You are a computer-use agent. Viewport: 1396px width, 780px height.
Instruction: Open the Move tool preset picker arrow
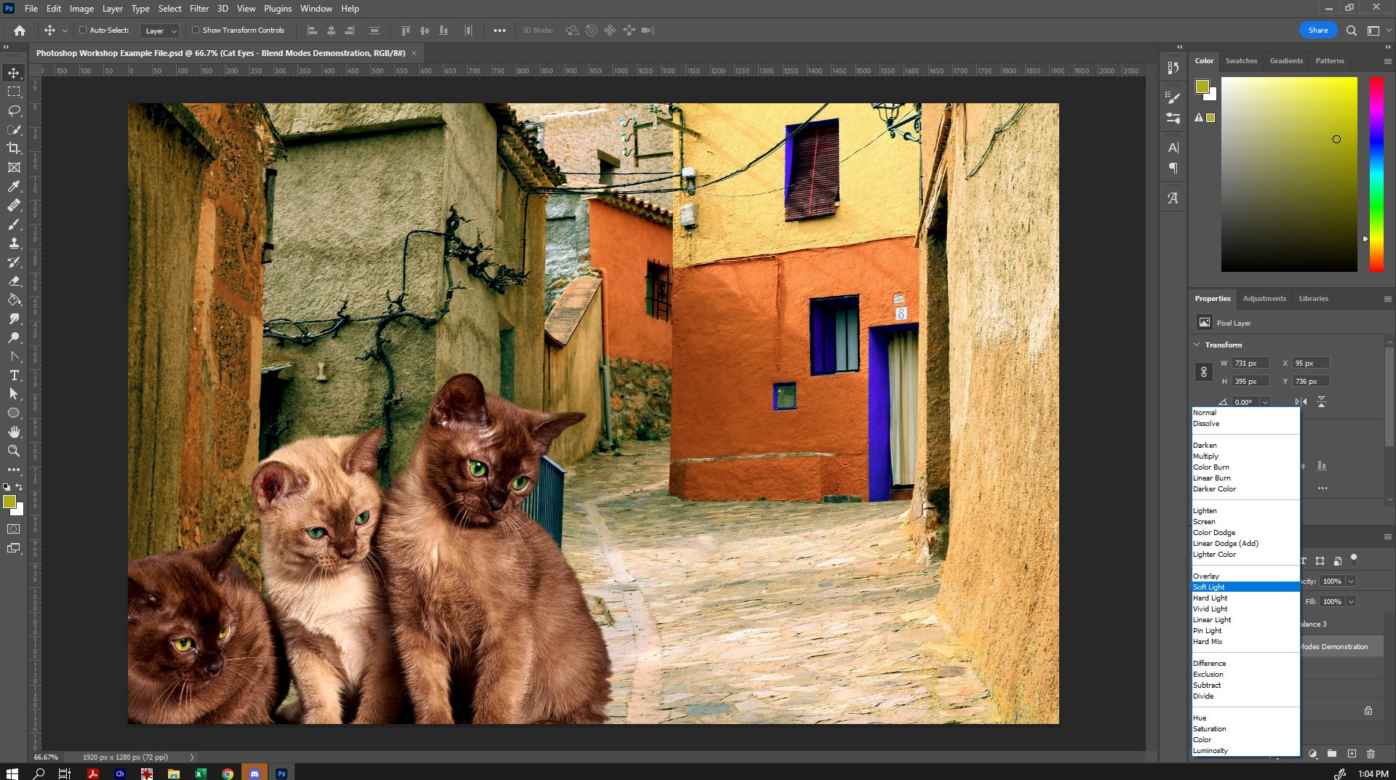(65, 31)
